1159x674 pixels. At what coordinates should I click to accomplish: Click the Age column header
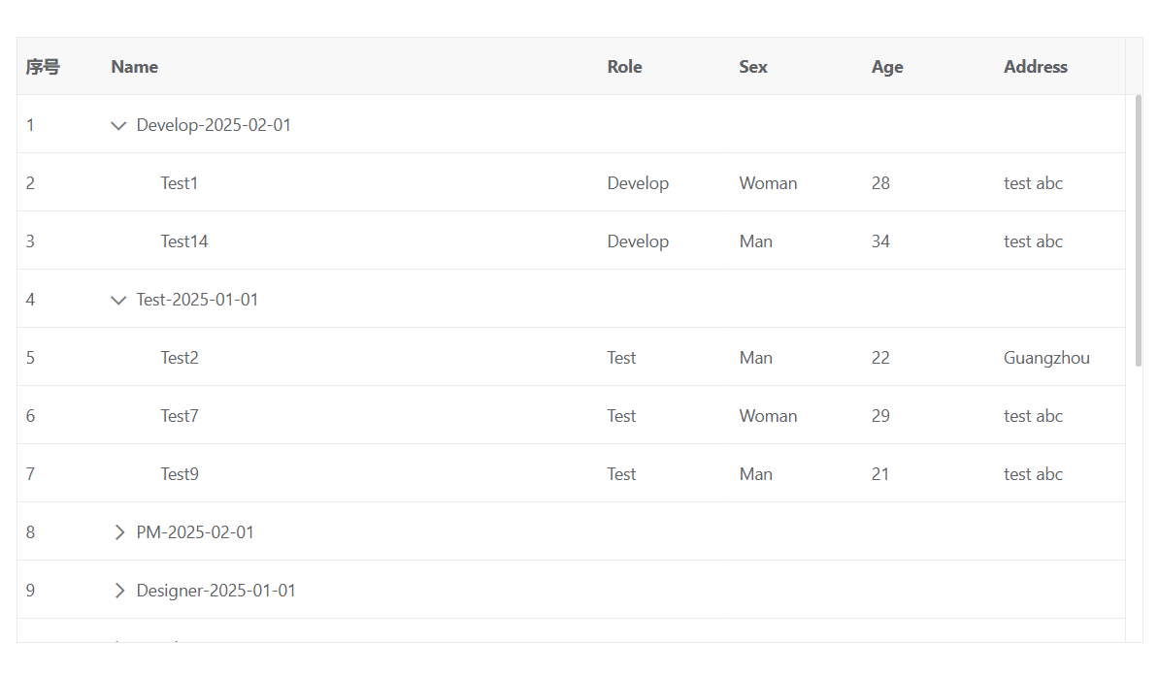887,67
